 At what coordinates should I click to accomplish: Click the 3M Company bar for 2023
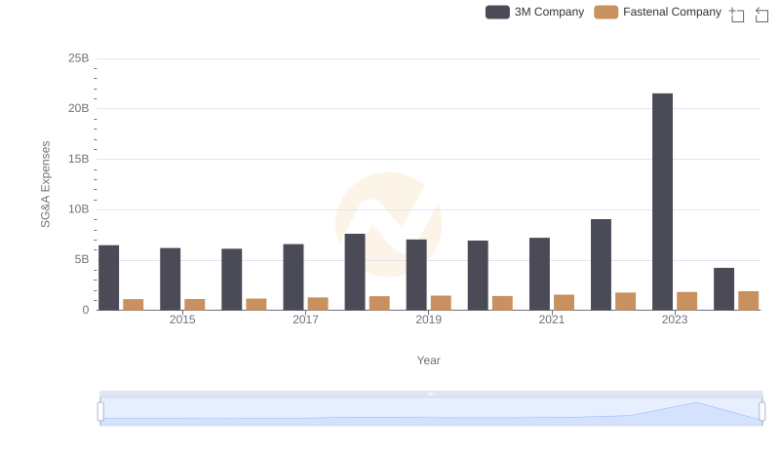(662, 202)
